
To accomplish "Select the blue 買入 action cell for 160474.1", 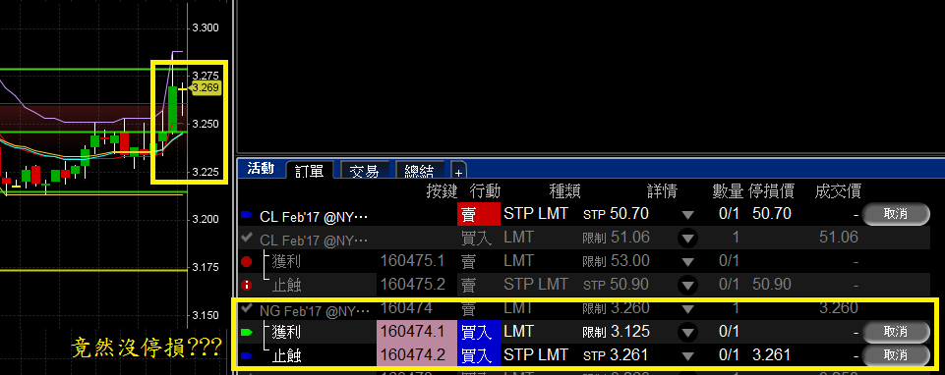I will click(479, 332).
